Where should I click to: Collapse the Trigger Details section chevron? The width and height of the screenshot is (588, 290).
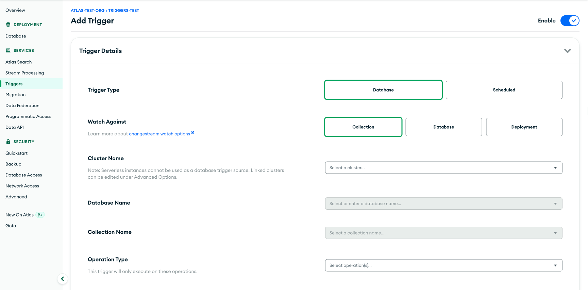[x=567, y=51]
